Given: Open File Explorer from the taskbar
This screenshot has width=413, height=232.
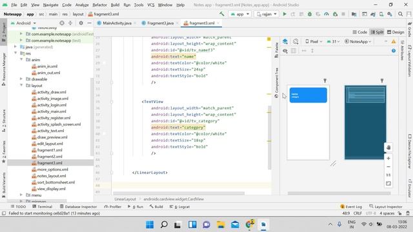Looking at the screenshot, I should click(221, 225).
